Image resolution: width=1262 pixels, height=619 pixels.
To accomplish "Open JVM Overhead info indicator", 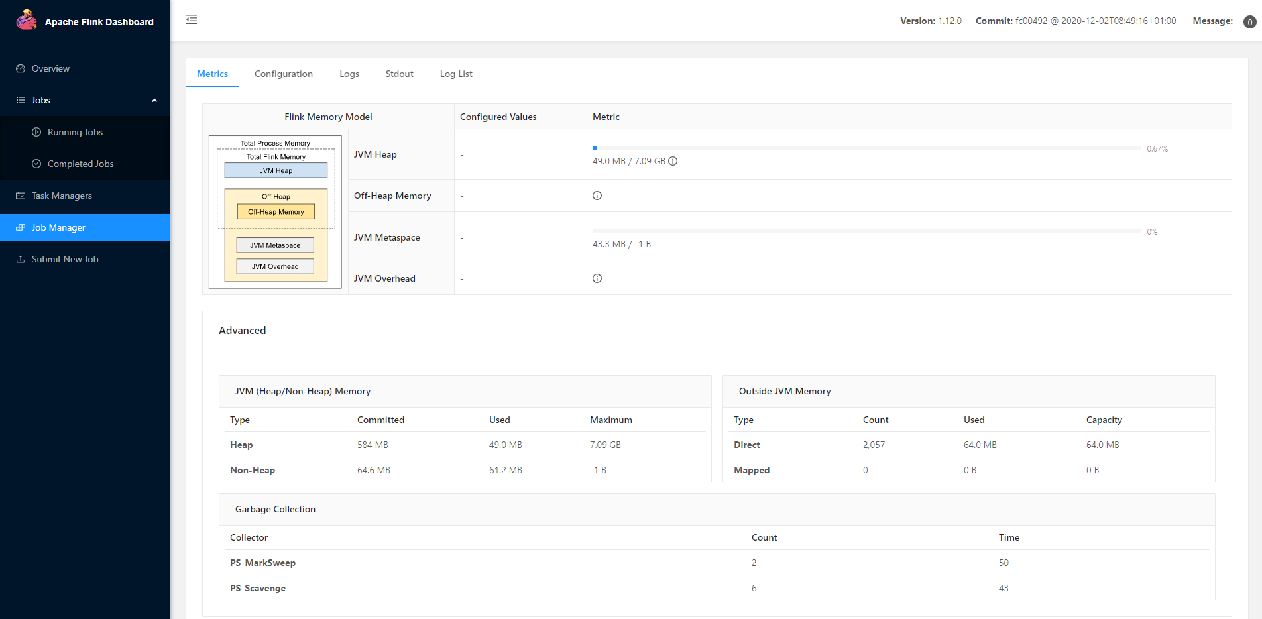I will click(597, 278).
